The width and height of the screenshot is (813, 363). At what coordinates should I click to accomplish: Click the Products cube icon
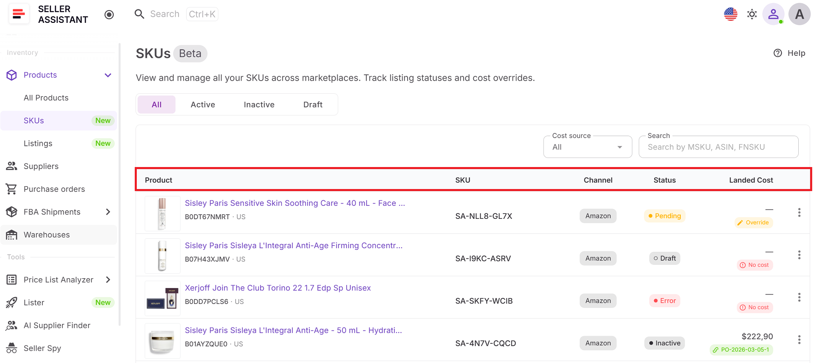pos(11,75)
